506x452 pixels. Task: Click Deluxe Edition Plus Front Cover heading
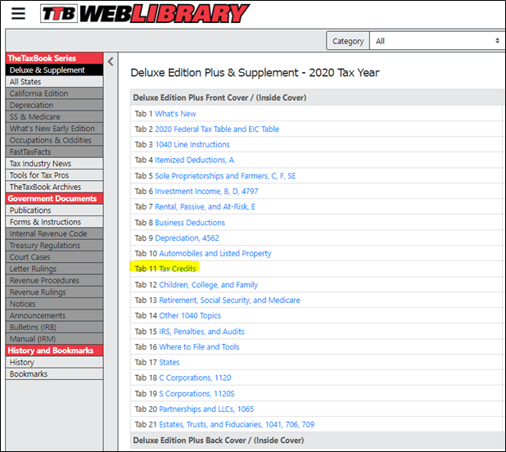coord(219,97)
